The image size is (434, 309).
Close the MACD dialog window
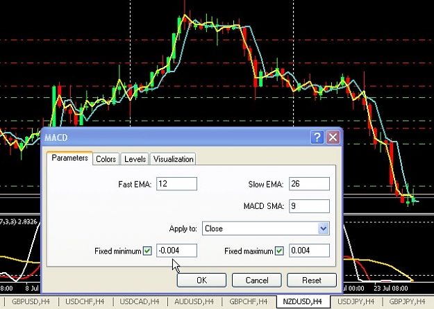[x=333, y=137]
